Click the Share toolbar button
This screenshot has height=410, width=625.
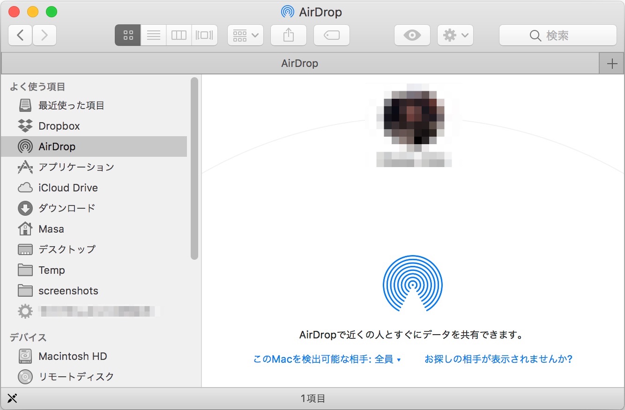click(x=289, y=35)
